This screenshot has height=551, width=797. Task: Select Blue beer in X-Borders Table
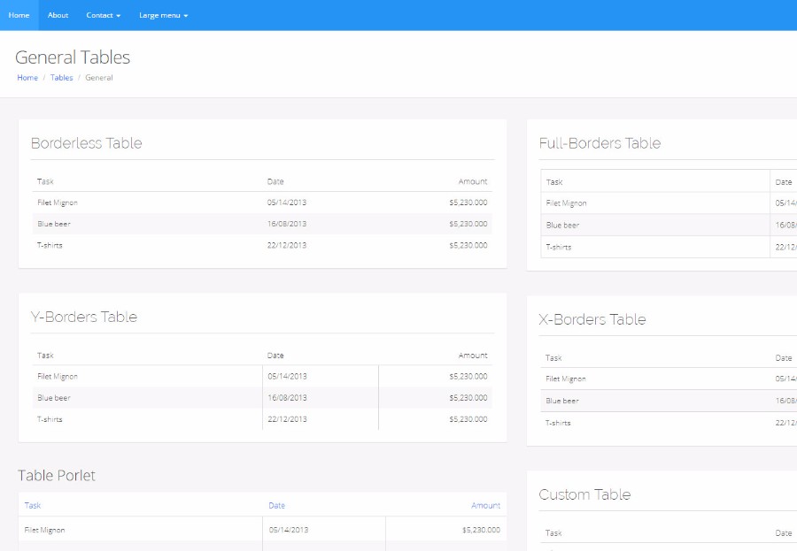coord(562,401)
